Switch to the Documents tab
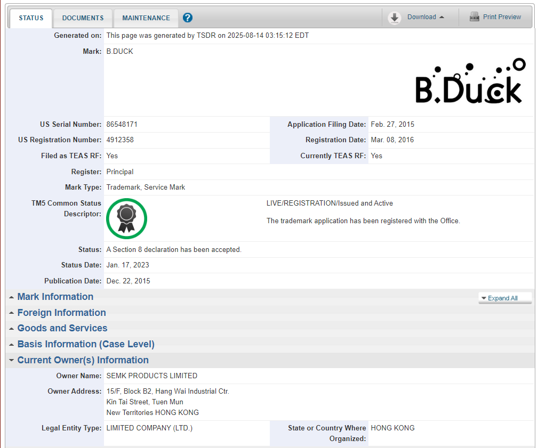 click(x=83, y=18)
